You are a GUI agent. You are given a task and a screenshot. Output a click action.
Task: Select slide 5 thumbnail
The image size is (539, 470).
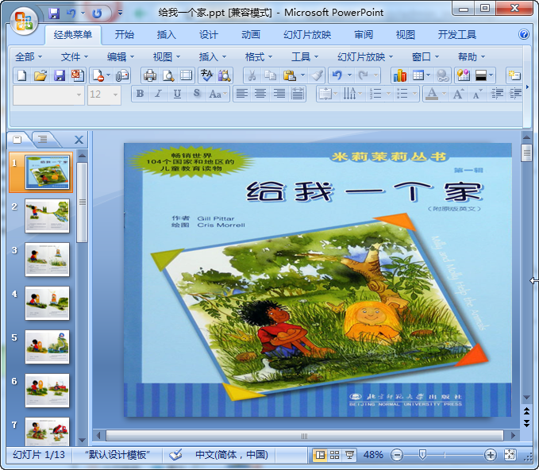pyautogui.click(x=47, y=347)
